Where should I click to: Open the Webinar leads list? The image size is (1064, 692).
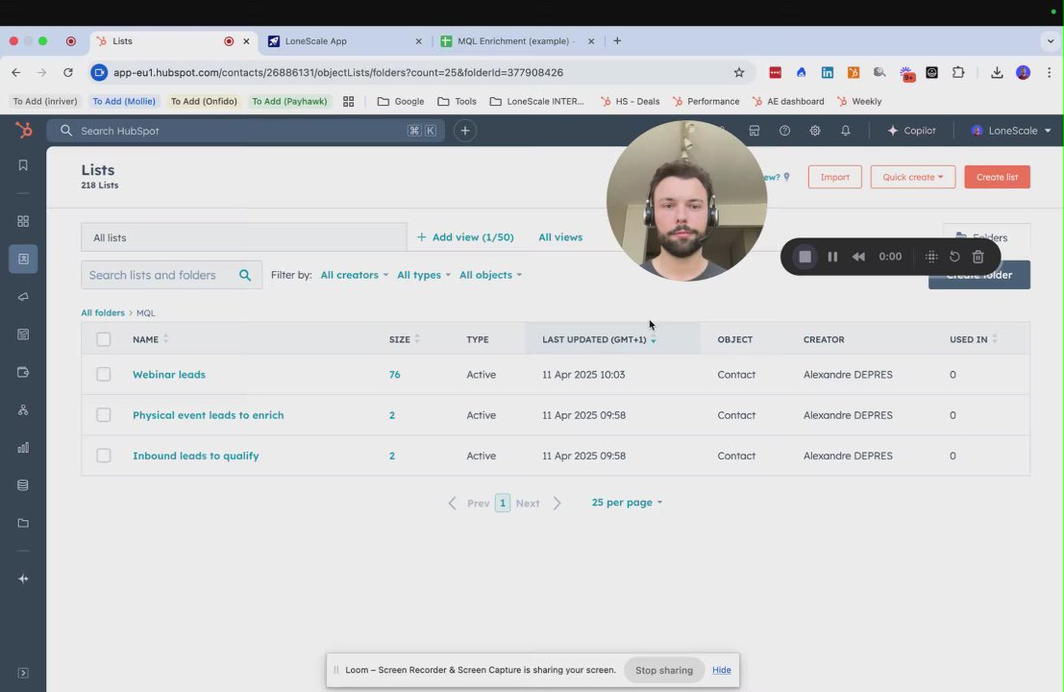tap(169, 375)
